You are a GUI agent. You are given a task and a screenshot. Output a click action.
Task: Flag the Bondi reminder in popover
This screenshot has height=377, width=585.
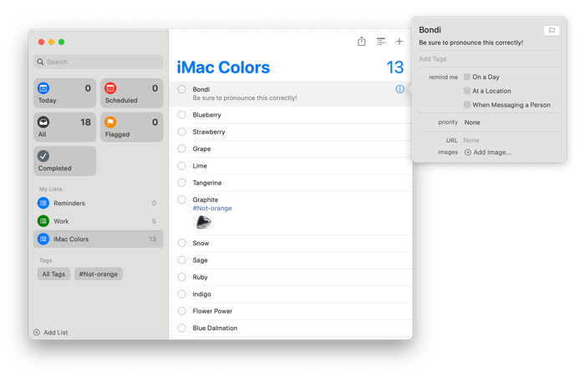point(552,31)
